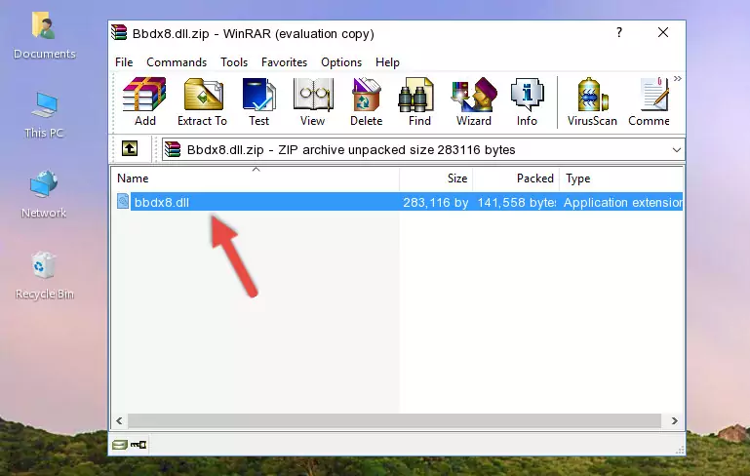
Task: Select Network desktop icon
Action: pos(44,194)
